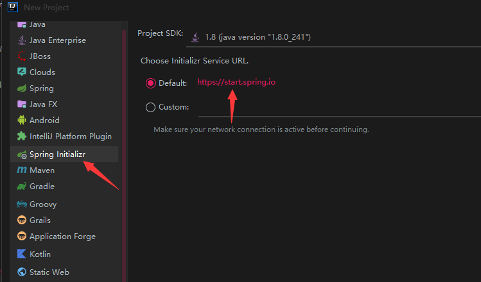Screen dimensions: 481x282
Task: Choose IntelliJ Platform Plugin project type
Action: point(71,136)
